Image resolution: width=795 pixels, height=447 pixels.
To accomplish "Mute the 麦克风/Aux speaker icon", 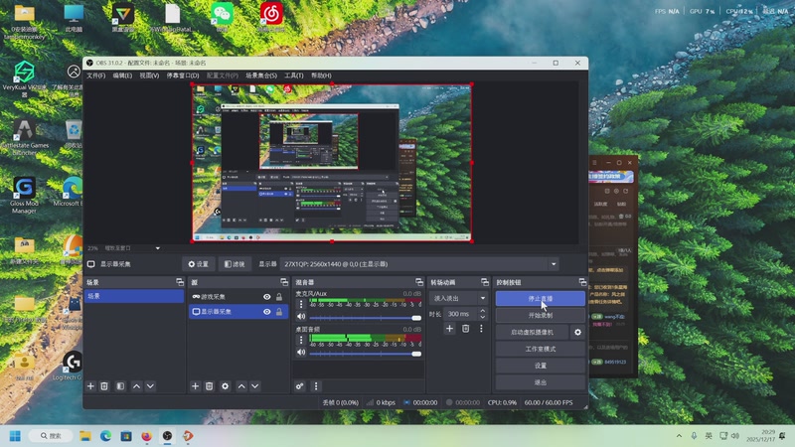I will point(301,317).
